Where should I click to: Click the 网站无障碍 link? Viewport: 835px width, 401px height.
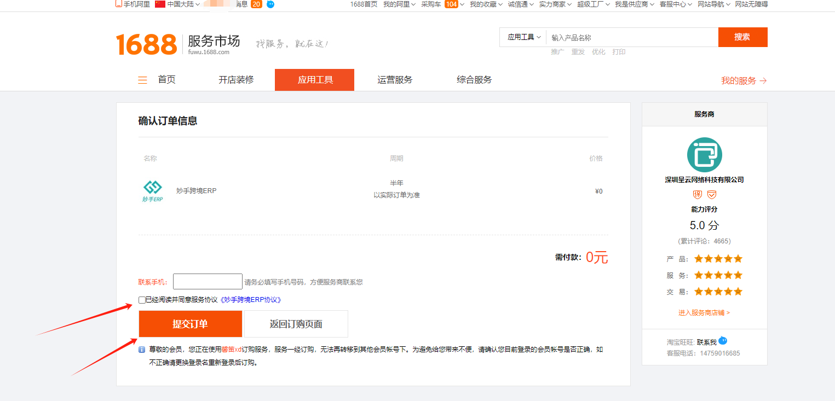pos(751,4)
